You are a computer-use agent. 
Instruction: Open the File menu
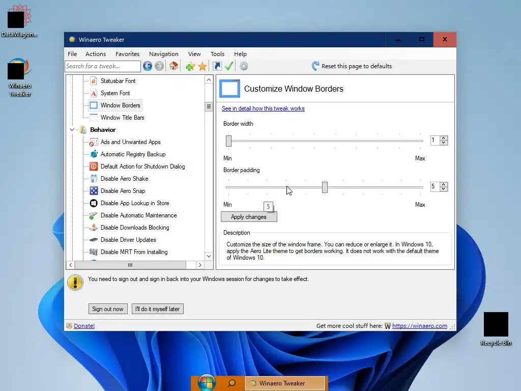[x=72, y=54]
